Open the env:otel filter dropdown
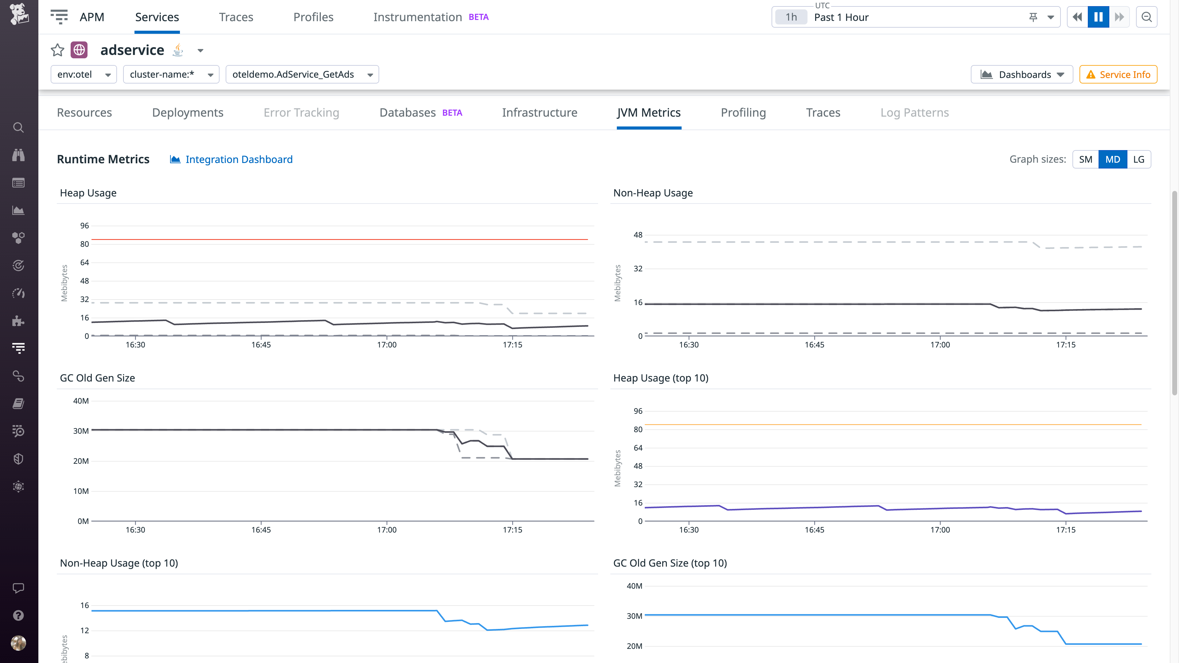Viewport: 1179px width, 663px height. pos(84,74)
